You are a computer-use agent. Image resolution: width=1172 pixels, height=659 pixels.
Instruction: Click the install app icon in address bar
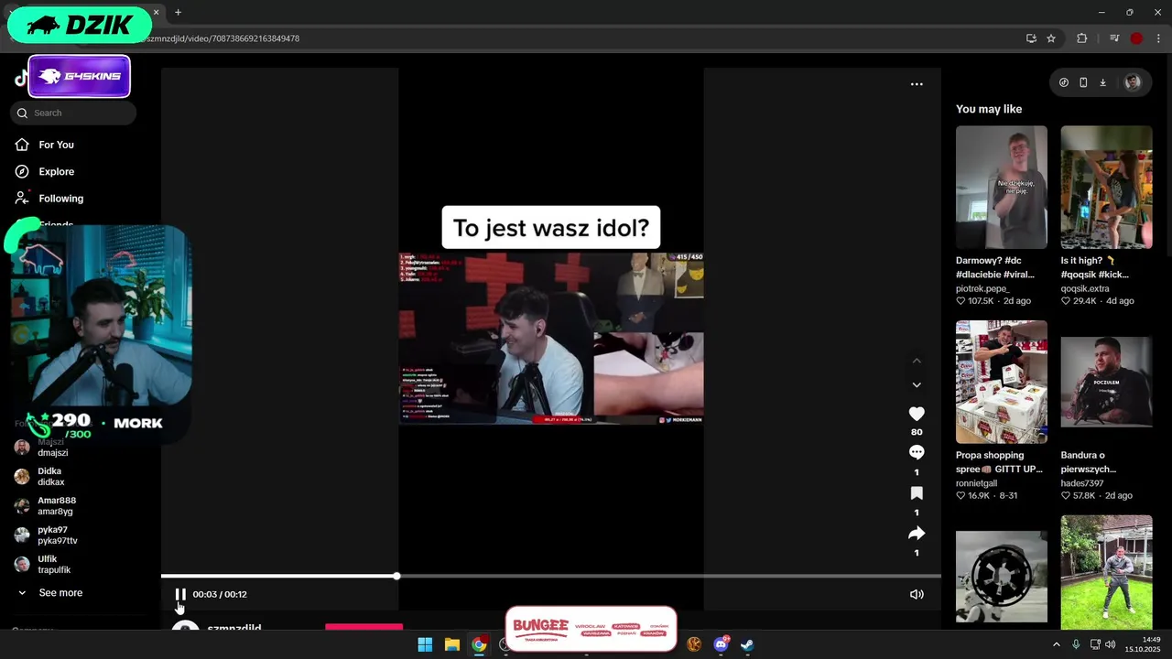coord(1031,38)
